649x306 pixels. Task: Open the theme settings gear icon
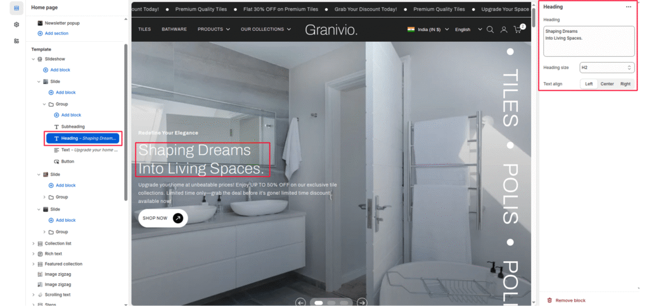16,24
